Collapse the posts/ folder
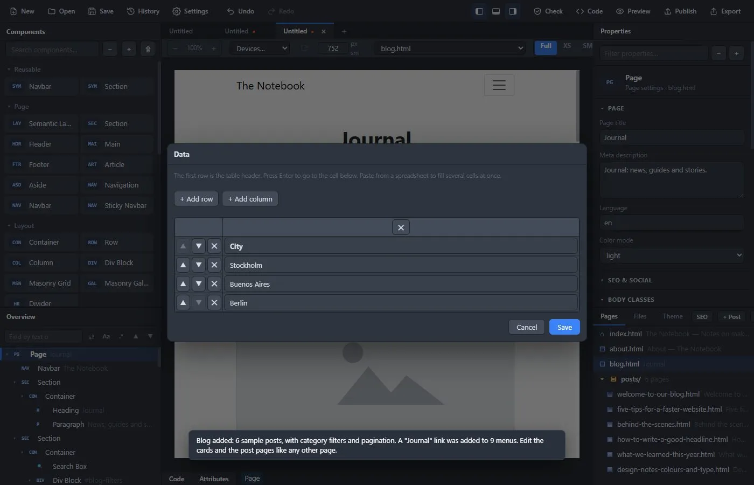The height and width of the screenshot is (485, 754). pyautogui.click(x=602, y=379)
